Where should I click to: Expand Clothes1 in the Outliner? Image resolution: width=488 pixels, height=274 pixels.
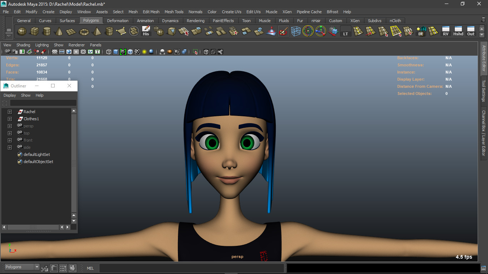click(x=9, y=118)
